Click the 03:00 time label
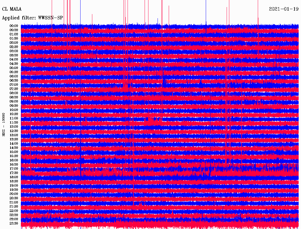 [x=14, y=51]
